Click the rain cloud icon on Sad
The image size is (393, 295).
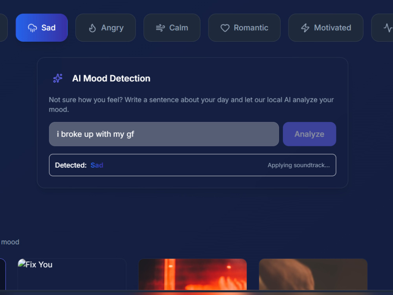[32, 28]
